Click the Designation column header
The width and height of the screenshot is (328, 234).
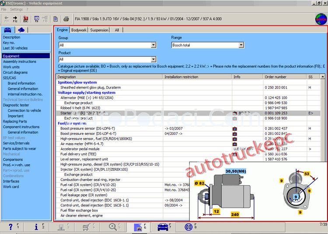click(109, 77)
